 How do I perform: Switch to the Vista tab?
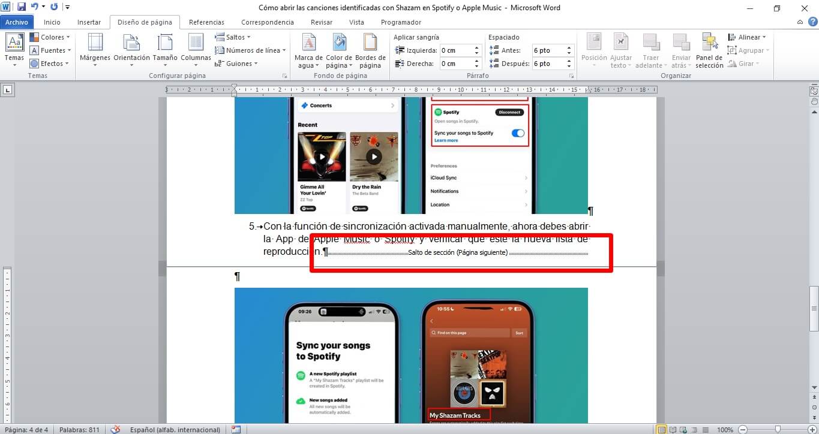pos(356,22)
